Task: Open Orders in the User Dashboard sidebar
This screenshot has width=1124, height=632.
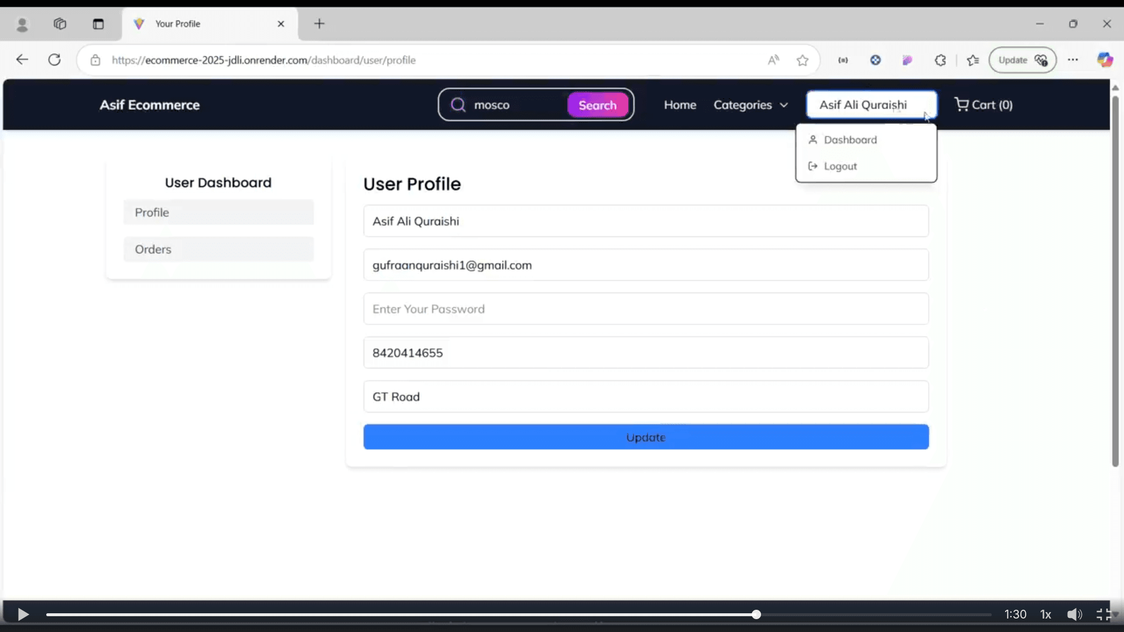Action: click(218, 249)
